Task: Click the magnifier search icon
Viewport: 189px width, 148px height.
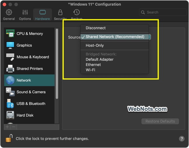Action: [x=143, y=12]
